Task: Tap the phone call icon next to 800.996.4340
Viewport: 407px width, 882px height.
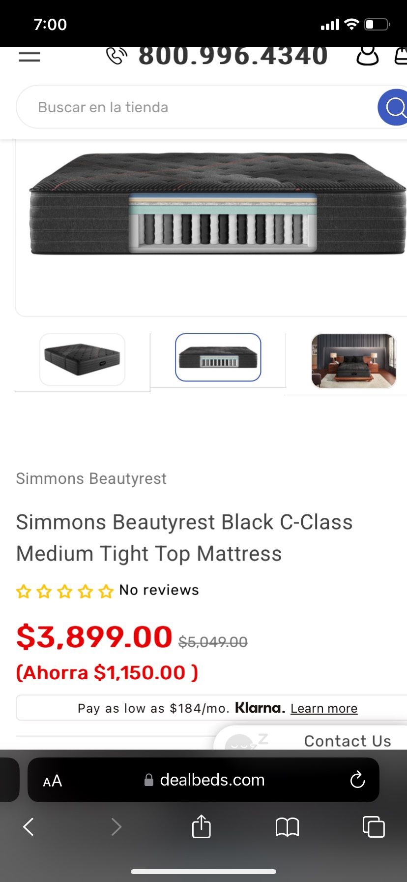Action: [116, 55]
